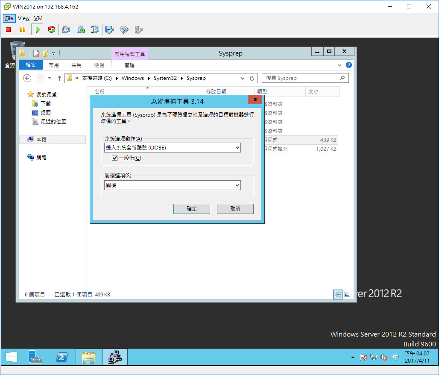The image size is (439, 375).
Task: Select 網路 in navigation pane
Action: [x=41, y=158]
